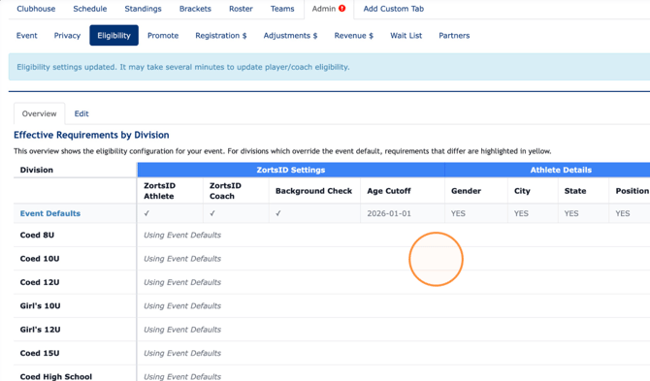
Task: Open the Brackets tab
Action: pos(195,9)
